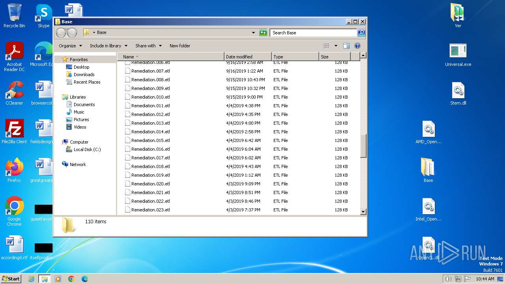
Task: Click the vertical scrollbar thumb in the file list
Action: click(363, 146)
